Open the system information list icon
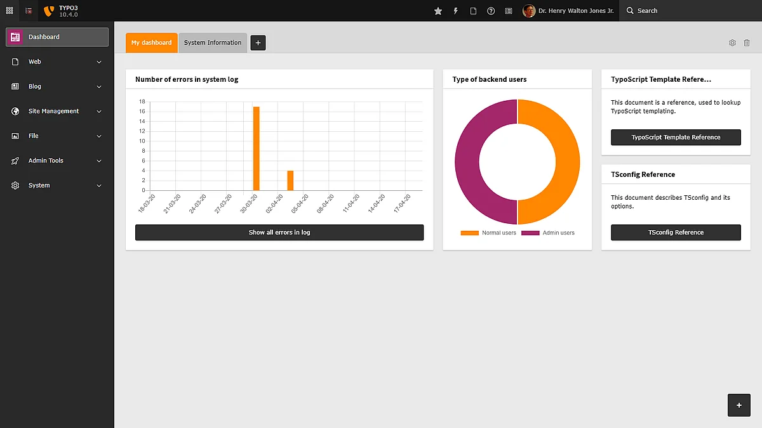 [x=509, y=11]
